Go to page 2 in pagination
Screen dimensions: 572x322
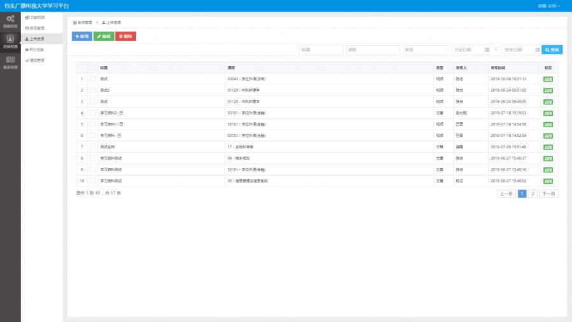point(533,193)
